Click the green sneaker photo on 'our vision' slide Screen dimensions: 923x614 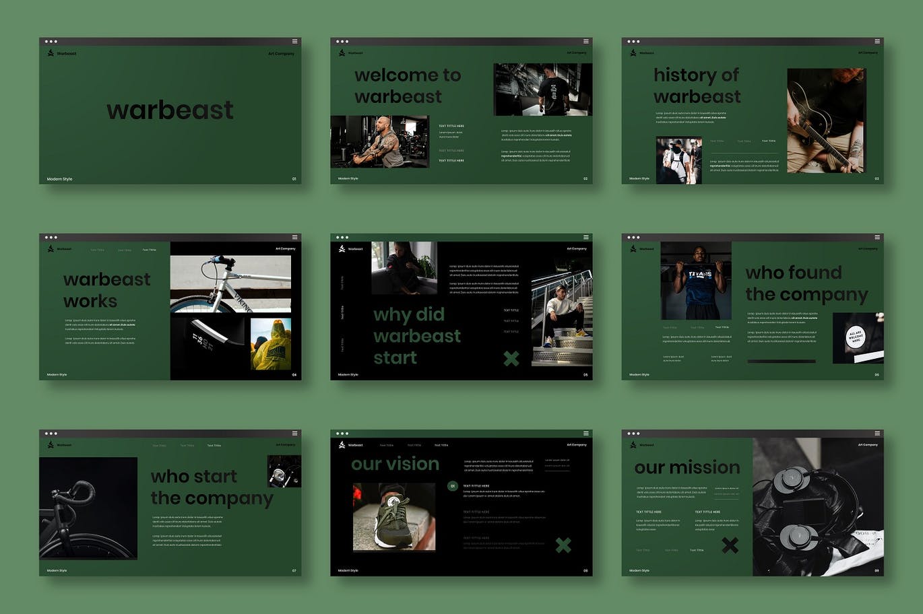pos(394,516)
